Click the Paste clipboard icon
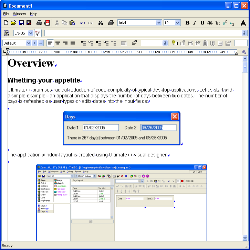 pos(72,23)
